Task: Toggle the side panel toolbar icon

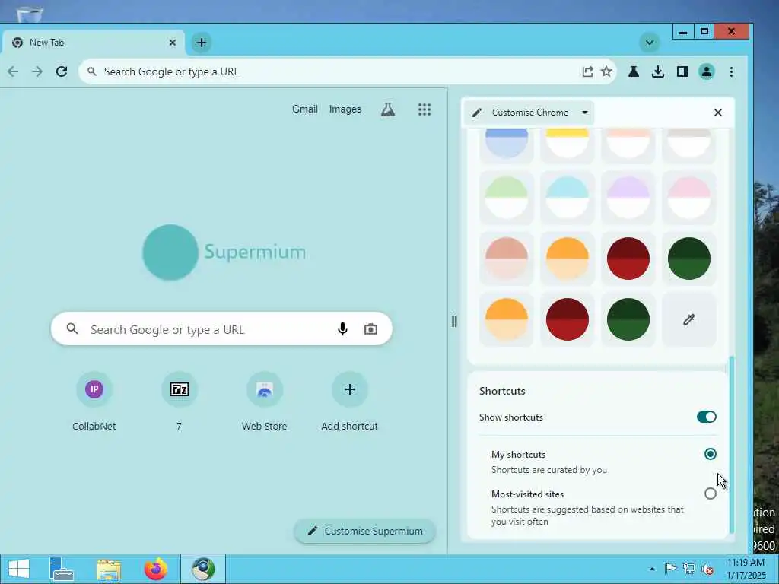Action: pyautogui.click(x=682, y=71)
